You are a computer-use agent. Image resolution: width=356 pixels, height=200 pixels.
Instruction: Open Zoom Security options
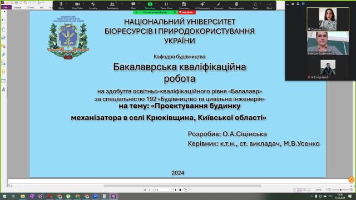[x=93, y=6]
